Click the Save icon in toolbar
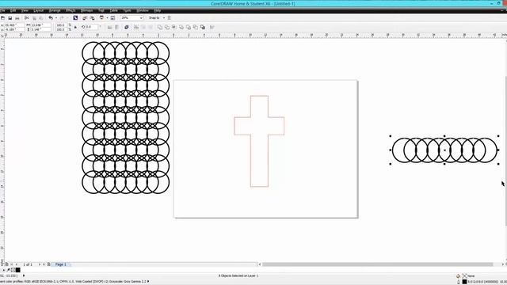This screenshot has height=285, width=507. pyautogui.click(x=10, y=18)
